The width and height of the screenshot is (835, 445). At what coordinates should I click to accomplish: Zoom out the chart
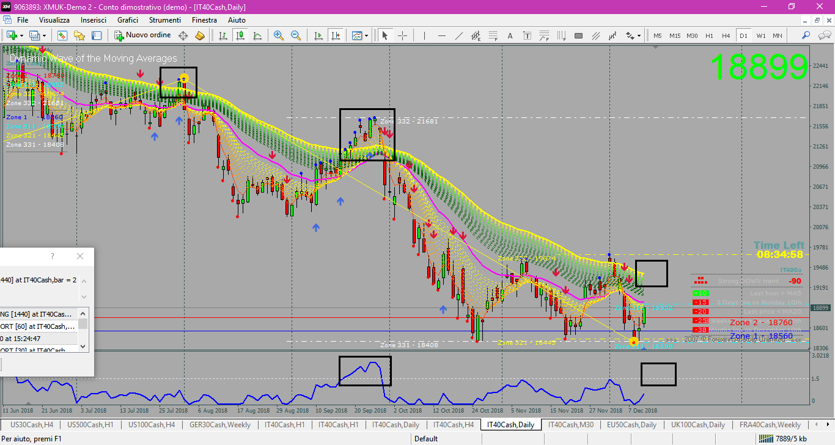tap(295, 35)
